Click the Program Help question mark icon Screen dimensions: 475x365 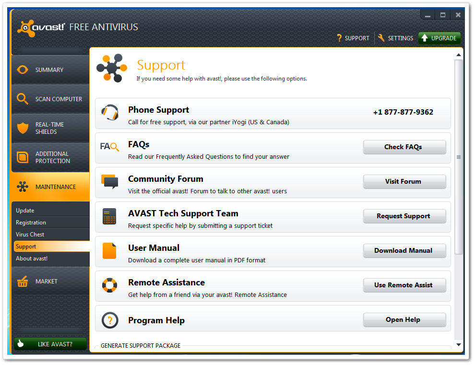pyautogui.click(x=110, y=319)
